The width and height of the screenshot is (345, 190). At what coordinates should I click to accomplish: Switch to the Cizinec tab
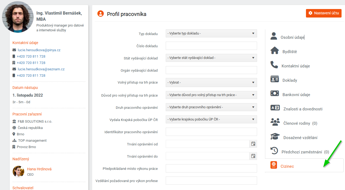pos(287,166)
